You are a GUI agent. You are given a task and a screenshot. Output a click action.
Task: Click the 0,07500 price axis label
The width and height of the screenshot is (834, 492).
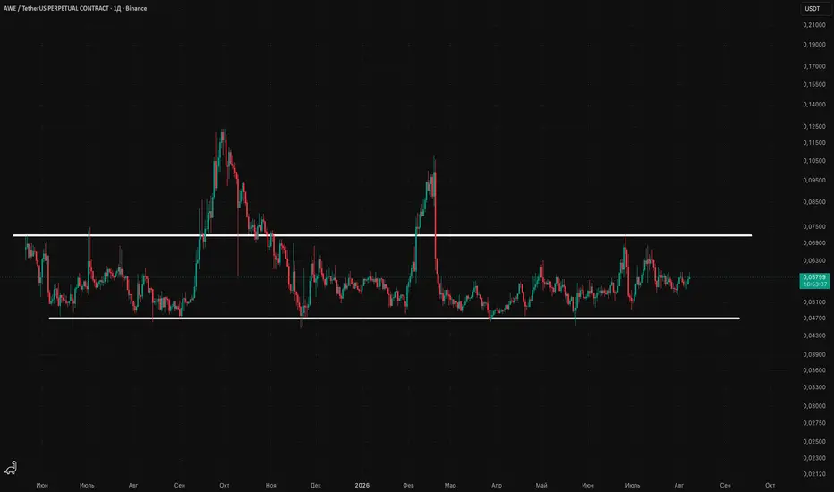point(814,226)
